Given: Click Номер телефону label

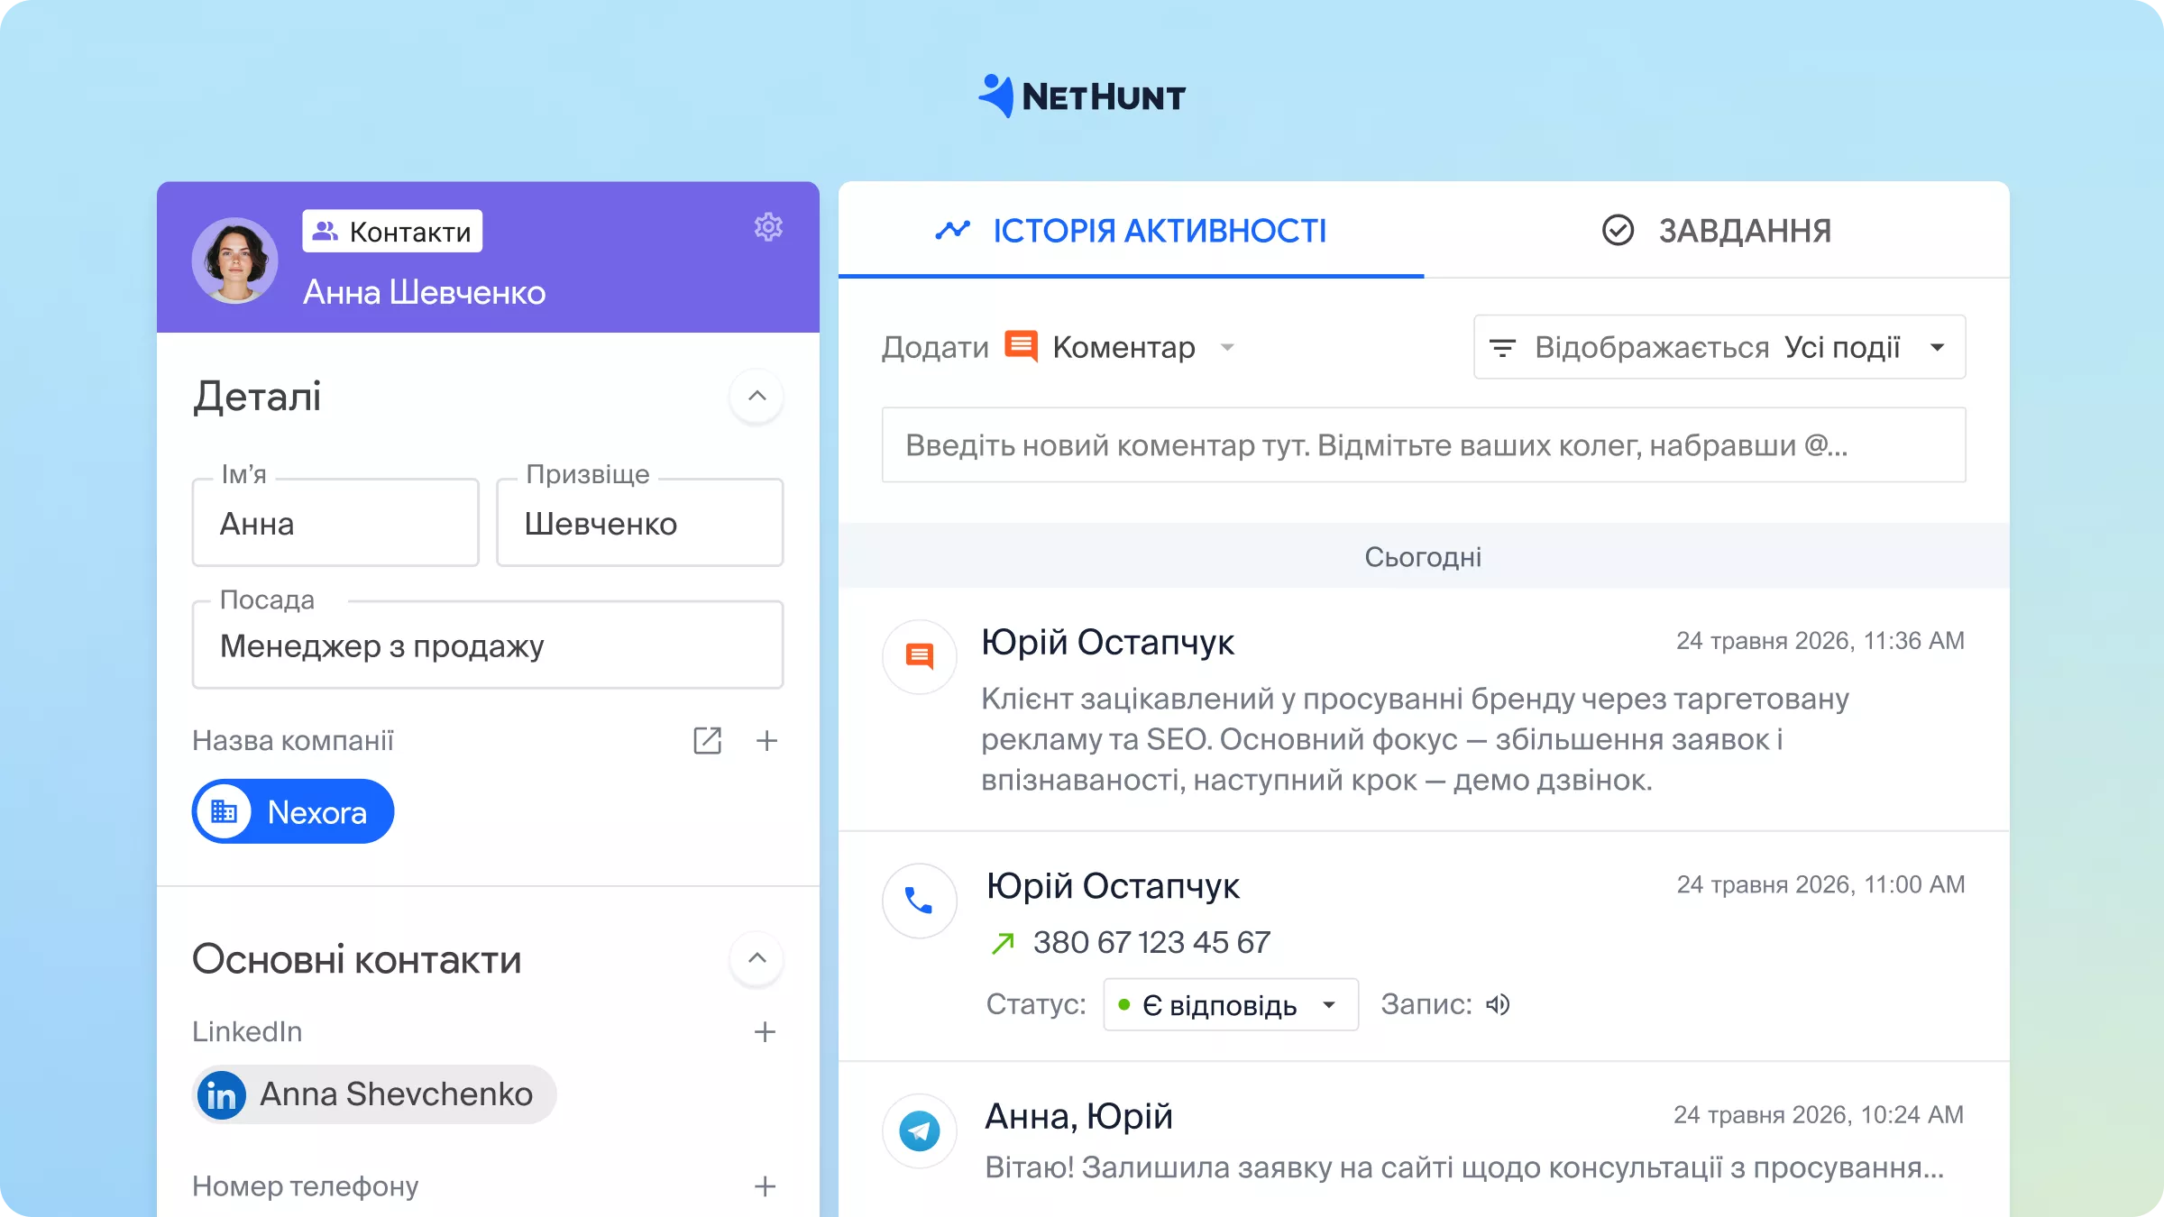Looking at the screenshot, I should coord(305,1186).
